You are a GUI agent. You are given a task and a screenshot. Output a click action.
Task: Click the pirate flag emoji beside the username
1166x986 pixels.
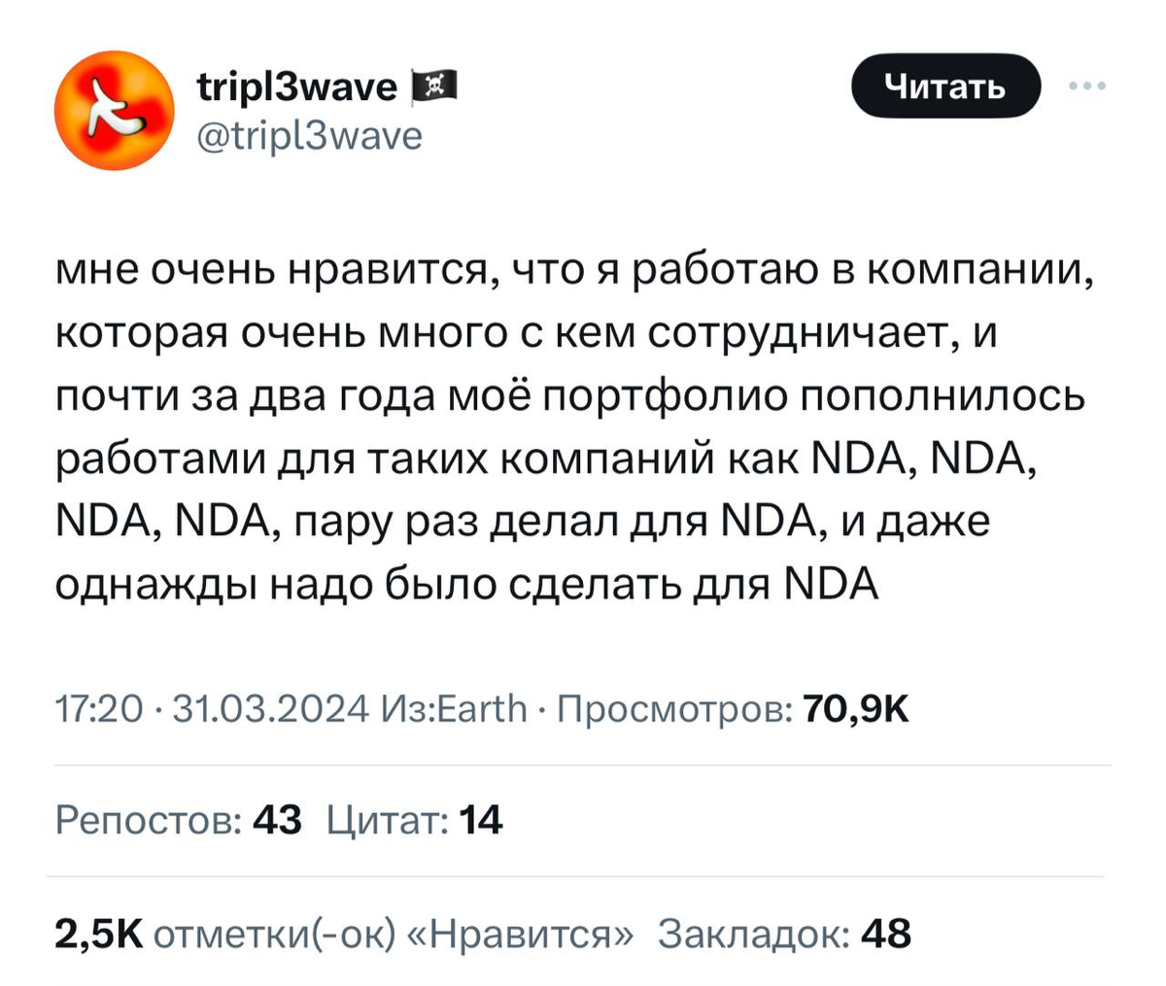[436, 85]
